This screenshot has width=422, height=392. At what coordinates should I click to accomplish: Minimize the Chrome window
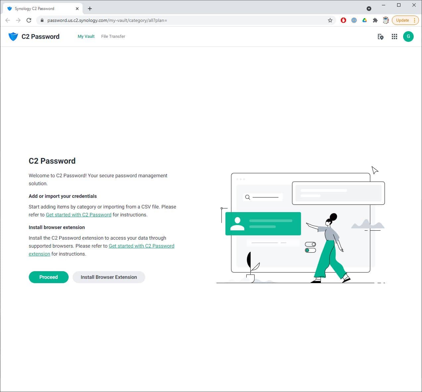pyautogui.click(x=384, y=5)
